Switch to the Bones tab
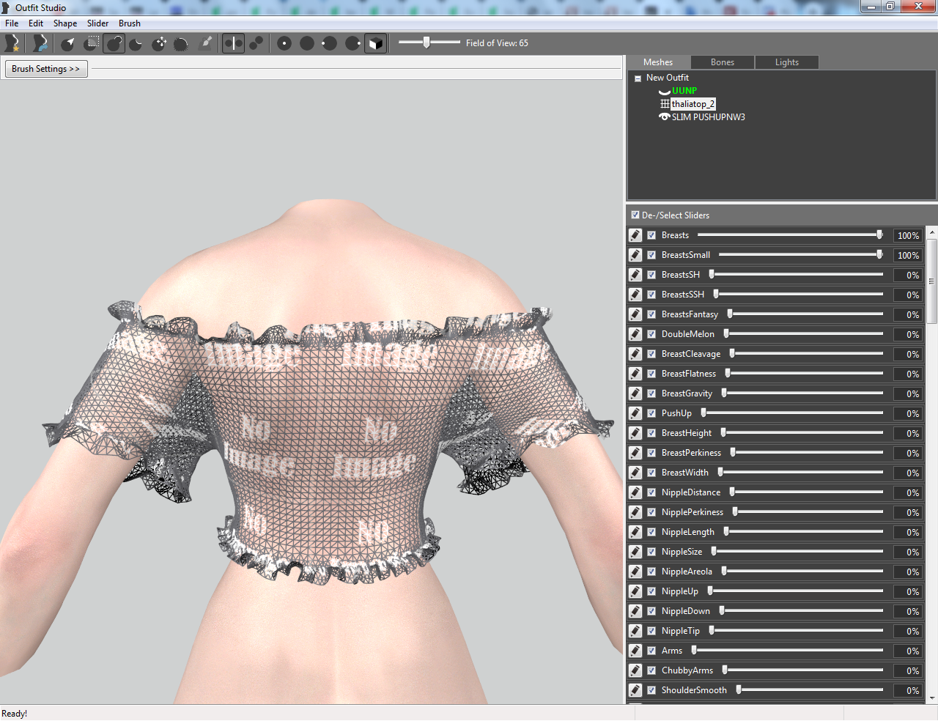938x721 pixels. click(723, 62)
